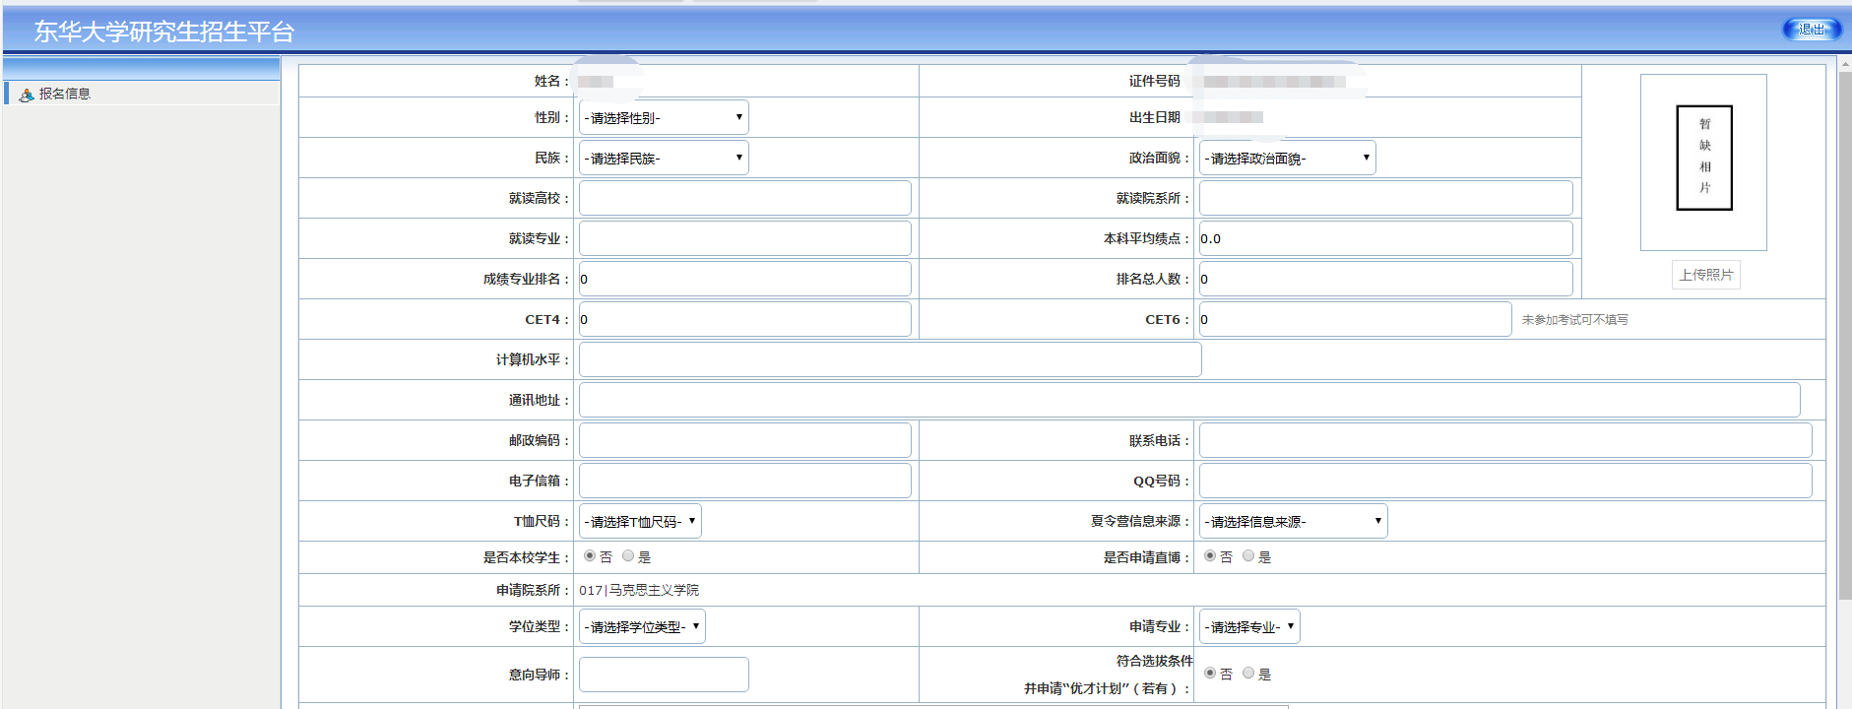
Task: Select 否 for 是否本校学生
Action: click(590, 556)
